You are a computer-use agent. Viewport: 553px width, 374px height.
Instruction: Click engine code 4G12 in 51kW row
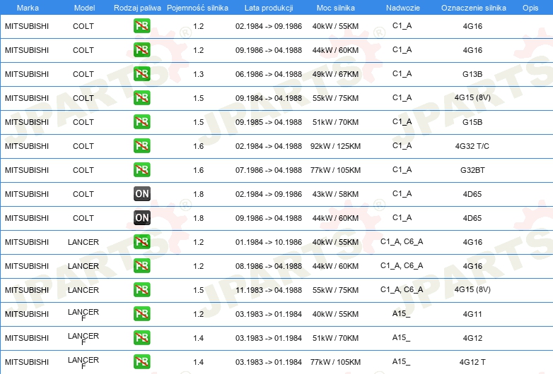click(472, 338)
